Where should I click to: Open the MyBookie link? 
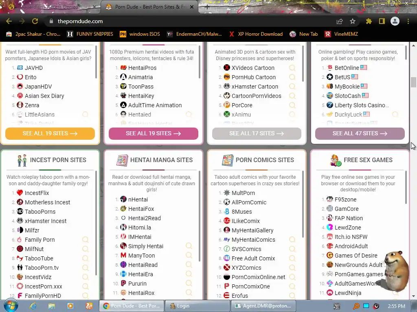pyautogui.click(x=347, y=87)
